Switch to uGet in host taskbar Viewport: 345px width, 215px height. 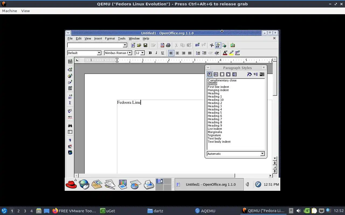(x=108, y=211)
